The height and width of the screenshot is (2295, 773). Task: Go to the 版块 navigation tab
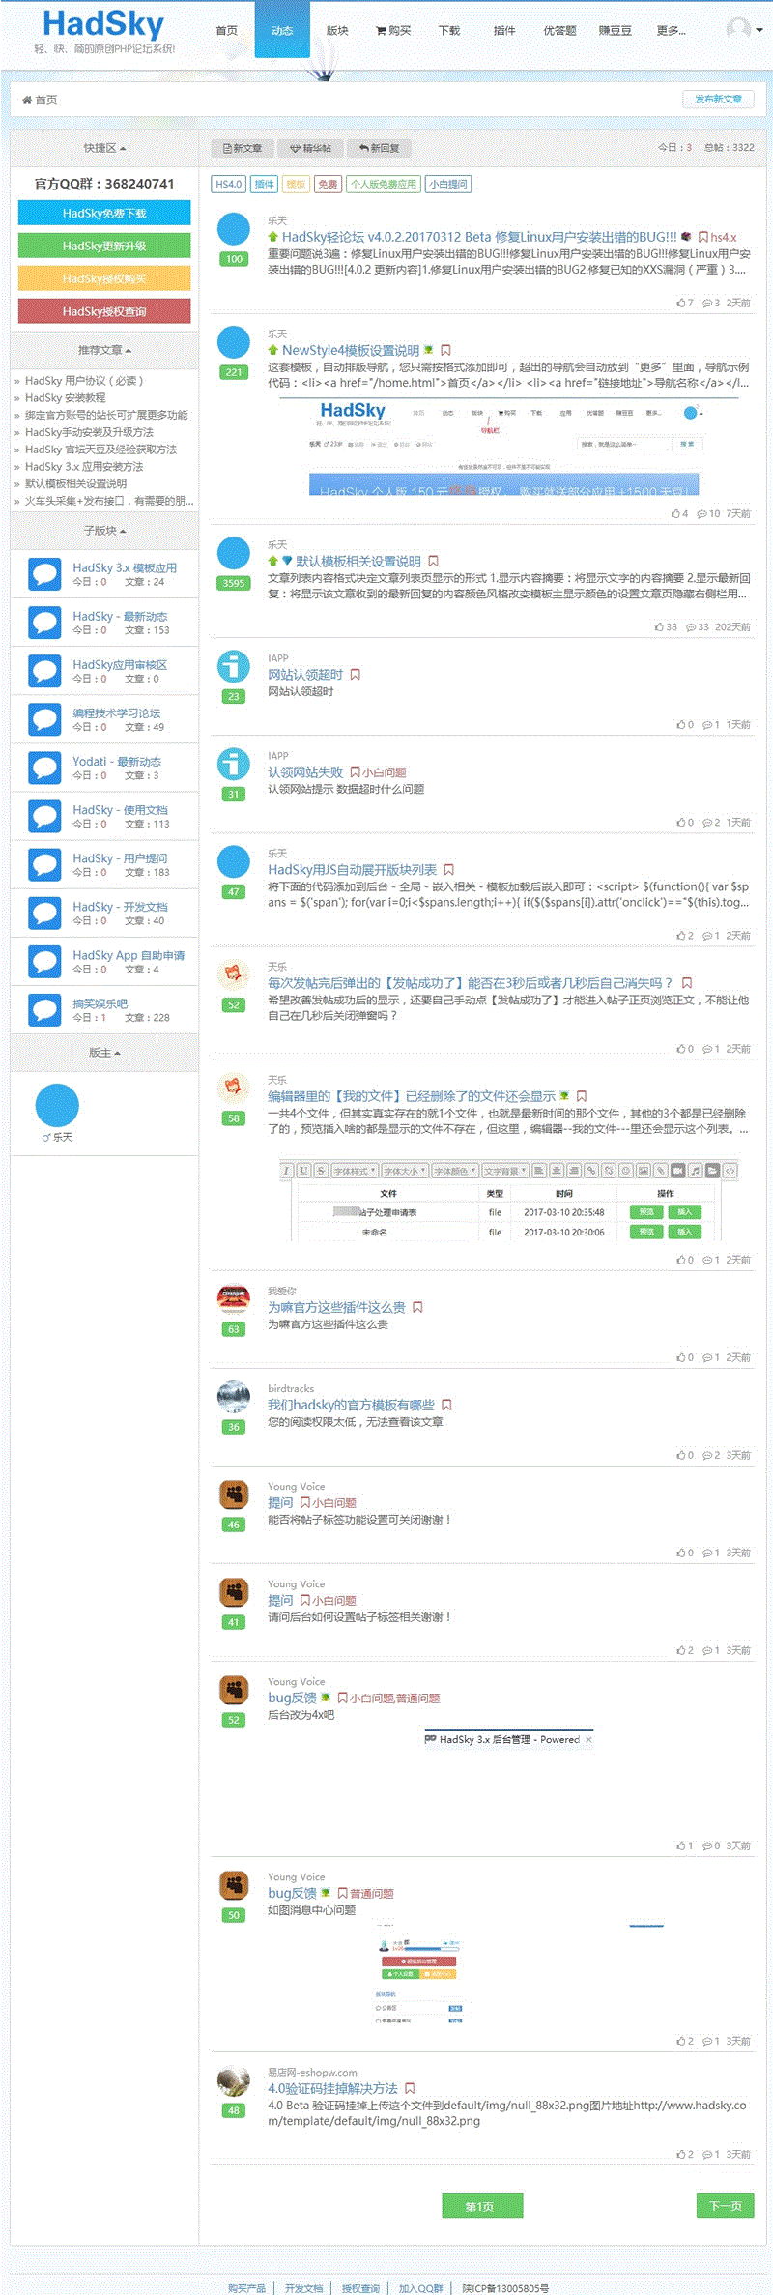pos(337,31)
